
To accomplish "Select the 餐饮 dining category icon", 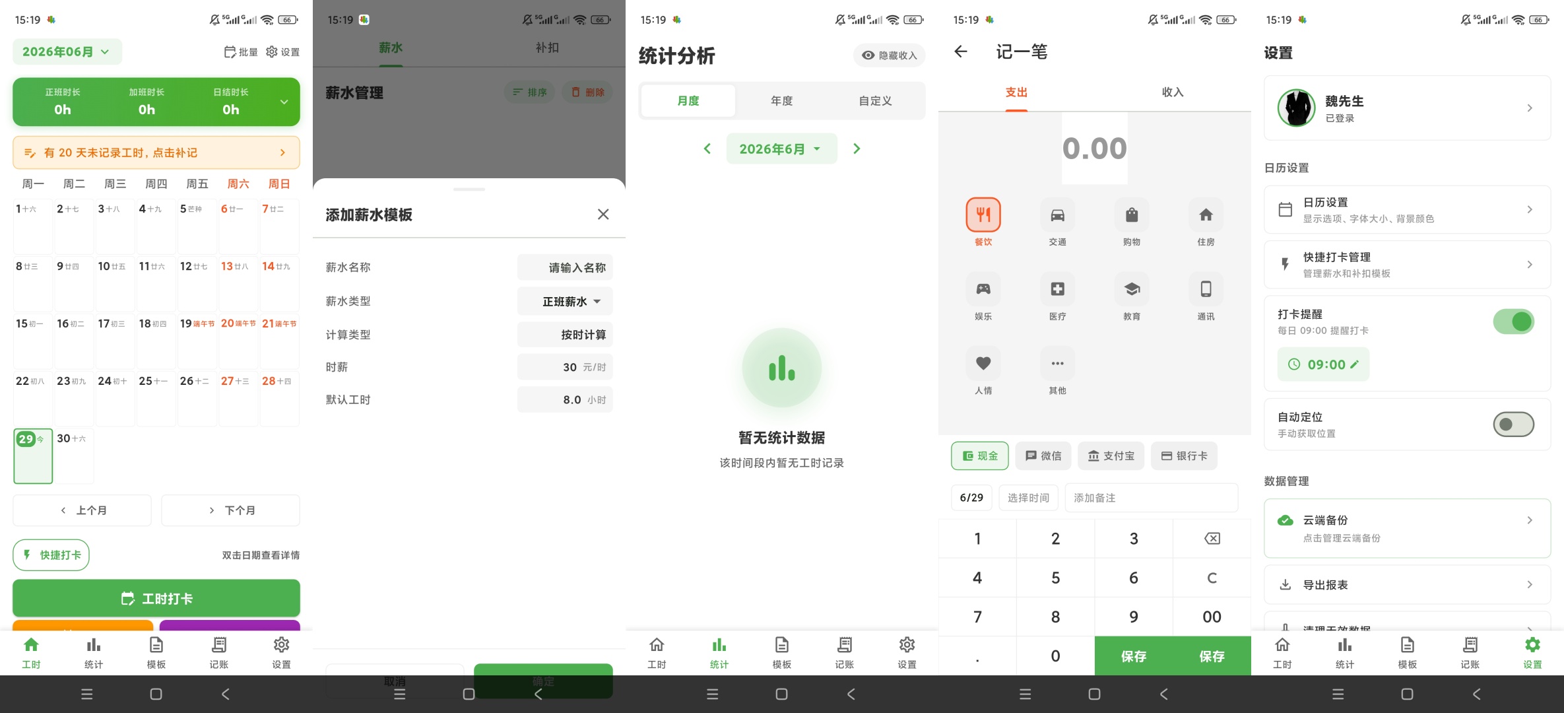I will click(983, 215).
